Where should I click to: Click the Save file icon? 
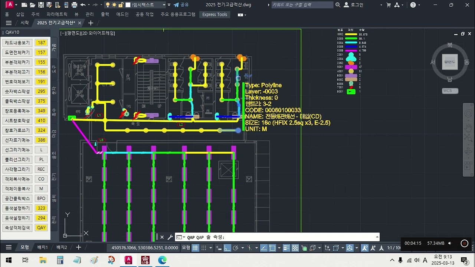click(41, 5)
